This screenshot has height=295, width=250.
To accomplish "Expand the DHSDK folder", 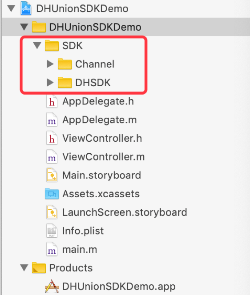I will coord(50,83).
